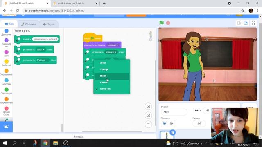
Task: Open language dropdown showing Русский
Action: coord(43,60)
